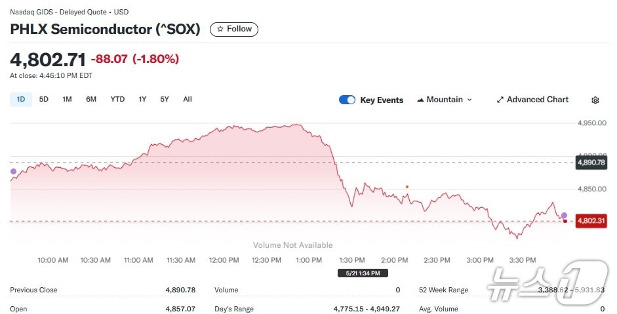
Task: Click the Advanced Chart expand icon
Action: click(x=500, y=100)
